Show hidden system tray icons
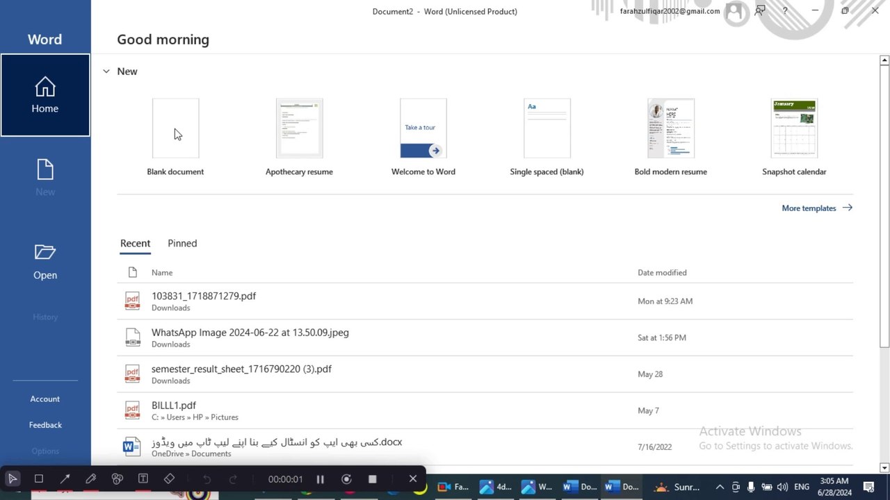The width and height of the screenshot is (890, 500). [x=720, y=487]
